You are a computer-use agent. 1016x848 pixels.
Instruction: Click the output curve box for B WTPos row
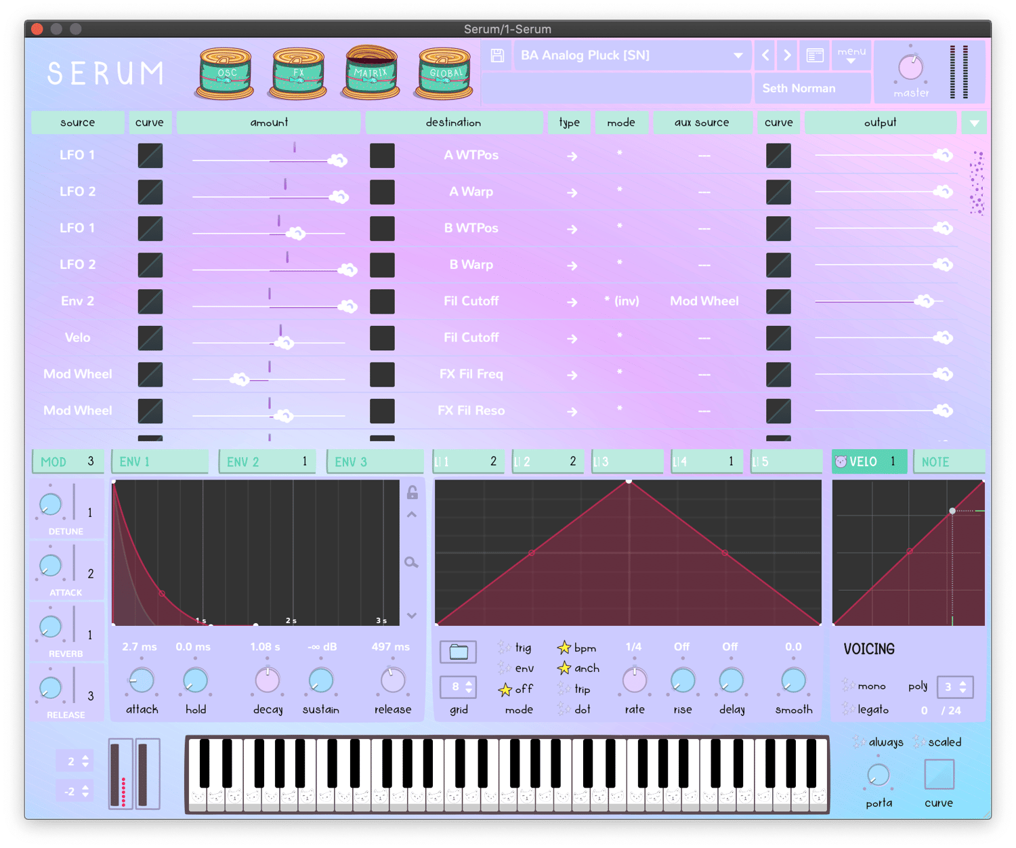[x=779, y=228]
